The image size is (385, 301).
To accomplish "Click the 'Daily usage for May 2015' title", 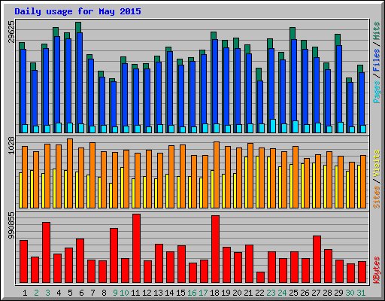I will [77, 11].
